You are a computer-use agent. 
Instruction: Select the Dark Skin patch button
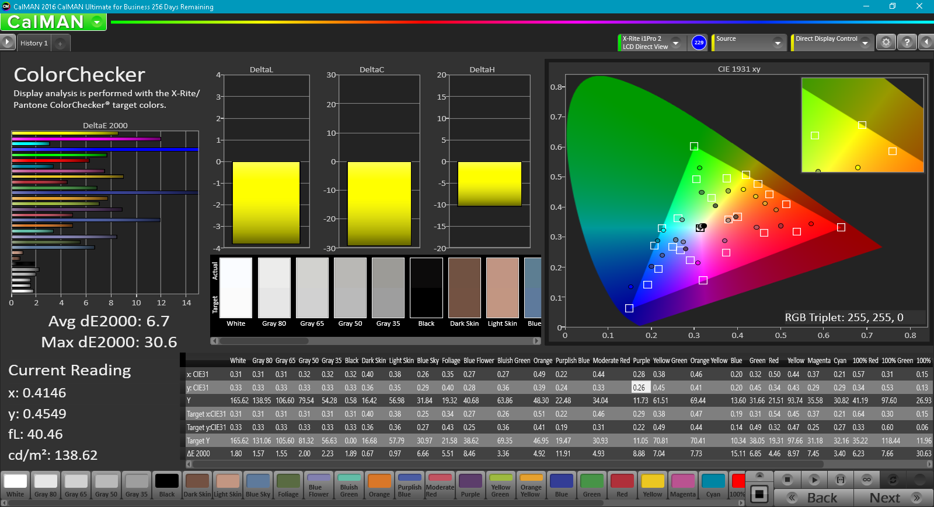197,485
